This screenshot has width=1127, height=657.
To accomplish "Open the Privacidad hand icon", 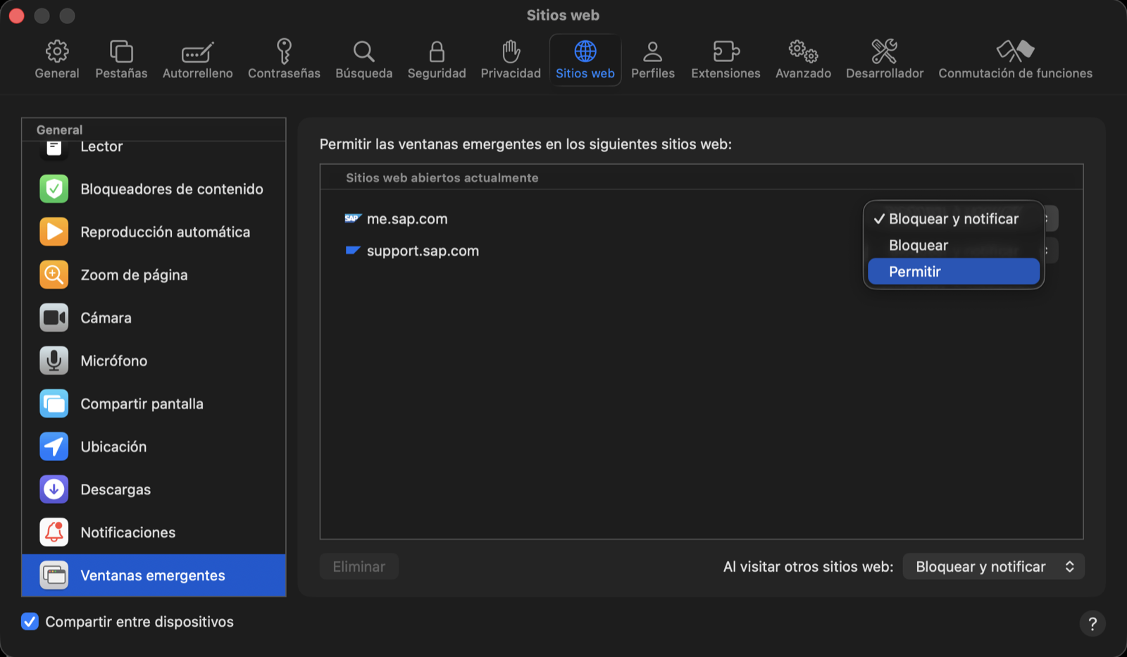I will pos(511,51).
